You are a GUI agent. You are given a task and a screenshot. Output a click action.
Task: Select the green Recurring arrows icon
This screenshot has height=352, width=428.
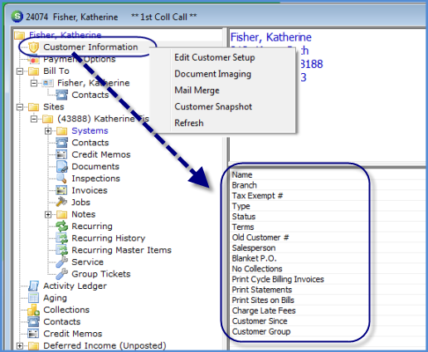[x=61, y=226]
